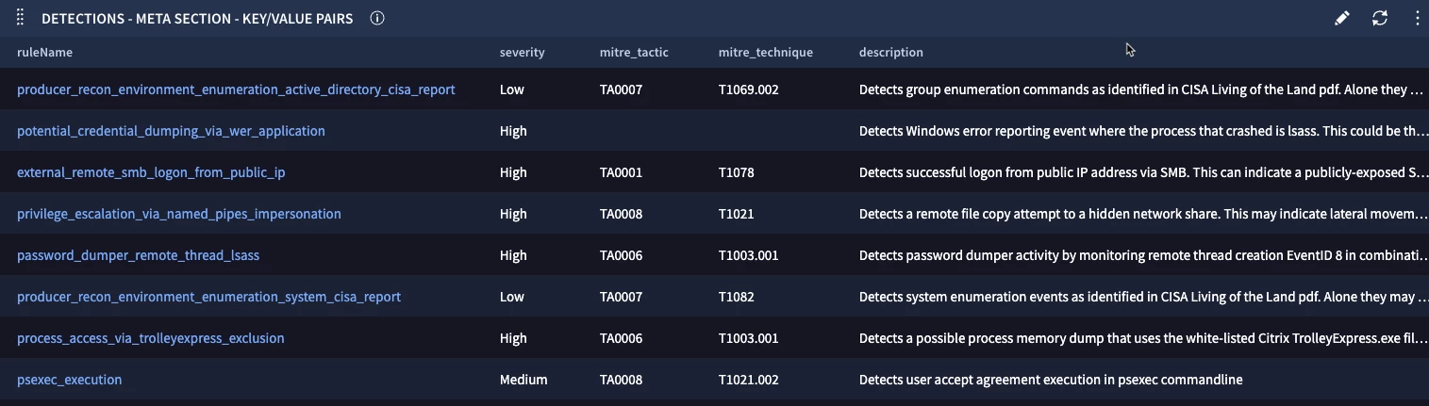The width and height of the screenshot is (1429, 406).
Task: Click Low severity of active_directory rule
Action: coord(512,90)
